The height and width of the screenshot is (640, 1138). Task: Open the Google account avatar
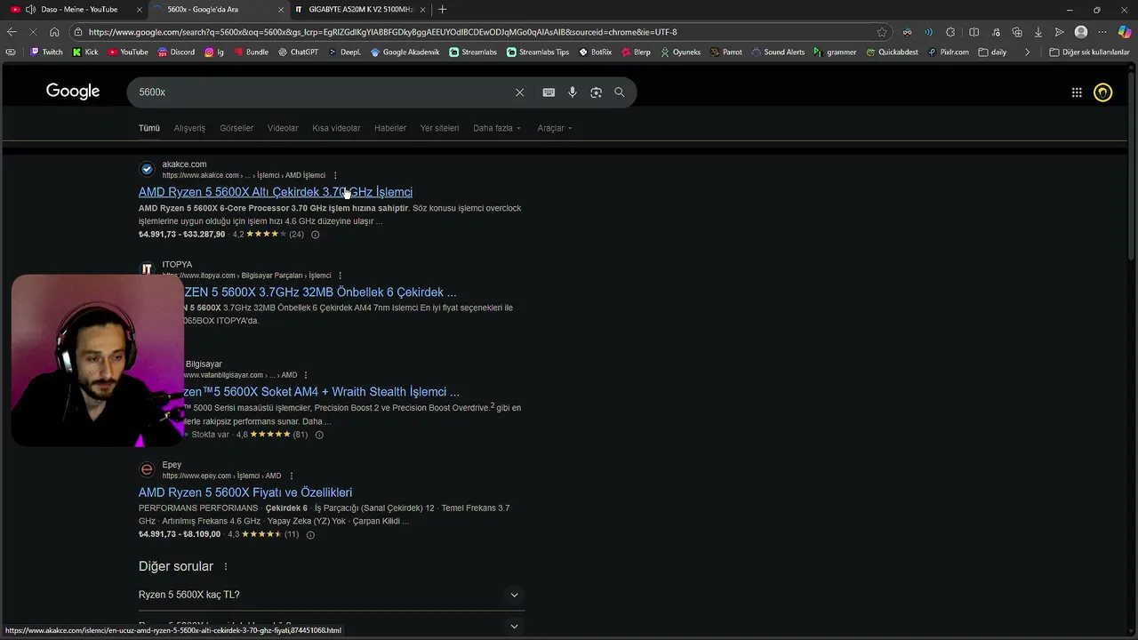1103,92
